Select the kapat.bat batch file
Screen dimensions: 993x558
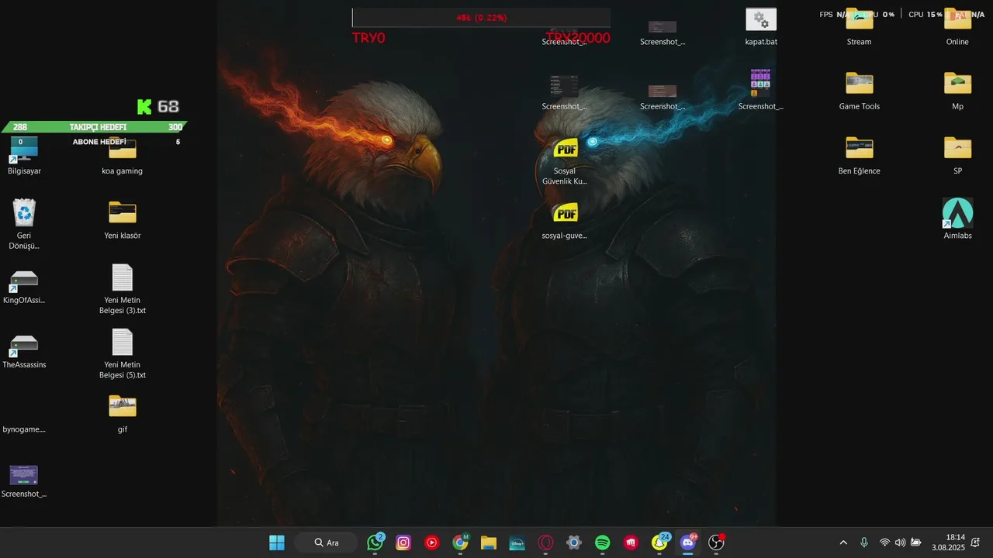pos(761,27)
